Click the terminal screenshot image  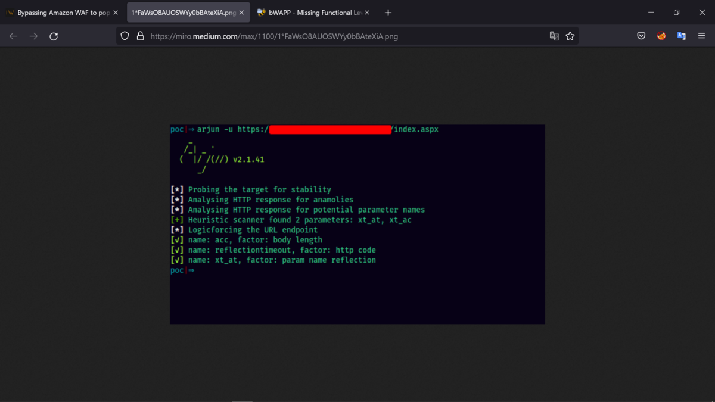pos(357,224)
